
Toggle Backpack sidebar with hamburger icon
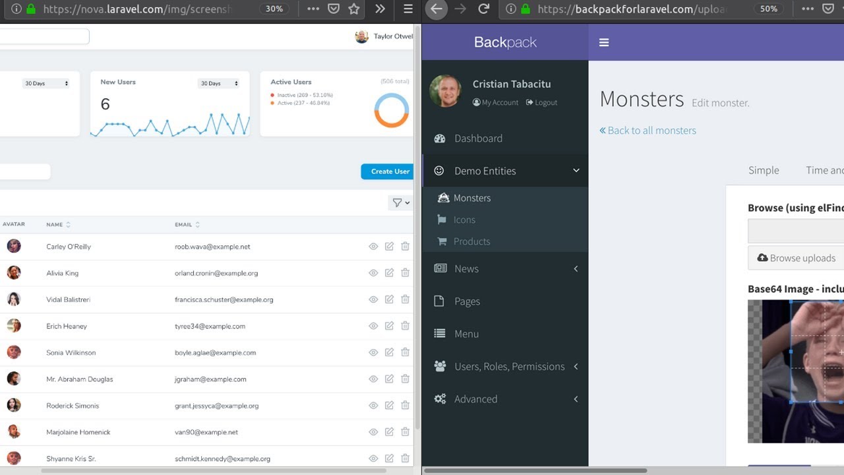[x=603, y=42]
